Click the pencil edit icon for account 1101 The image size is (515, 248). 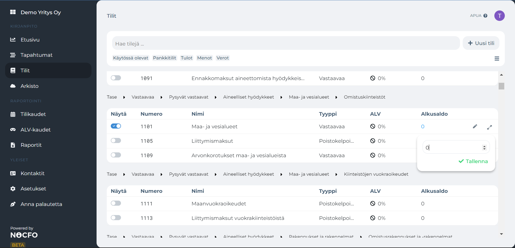pos(475,126)
